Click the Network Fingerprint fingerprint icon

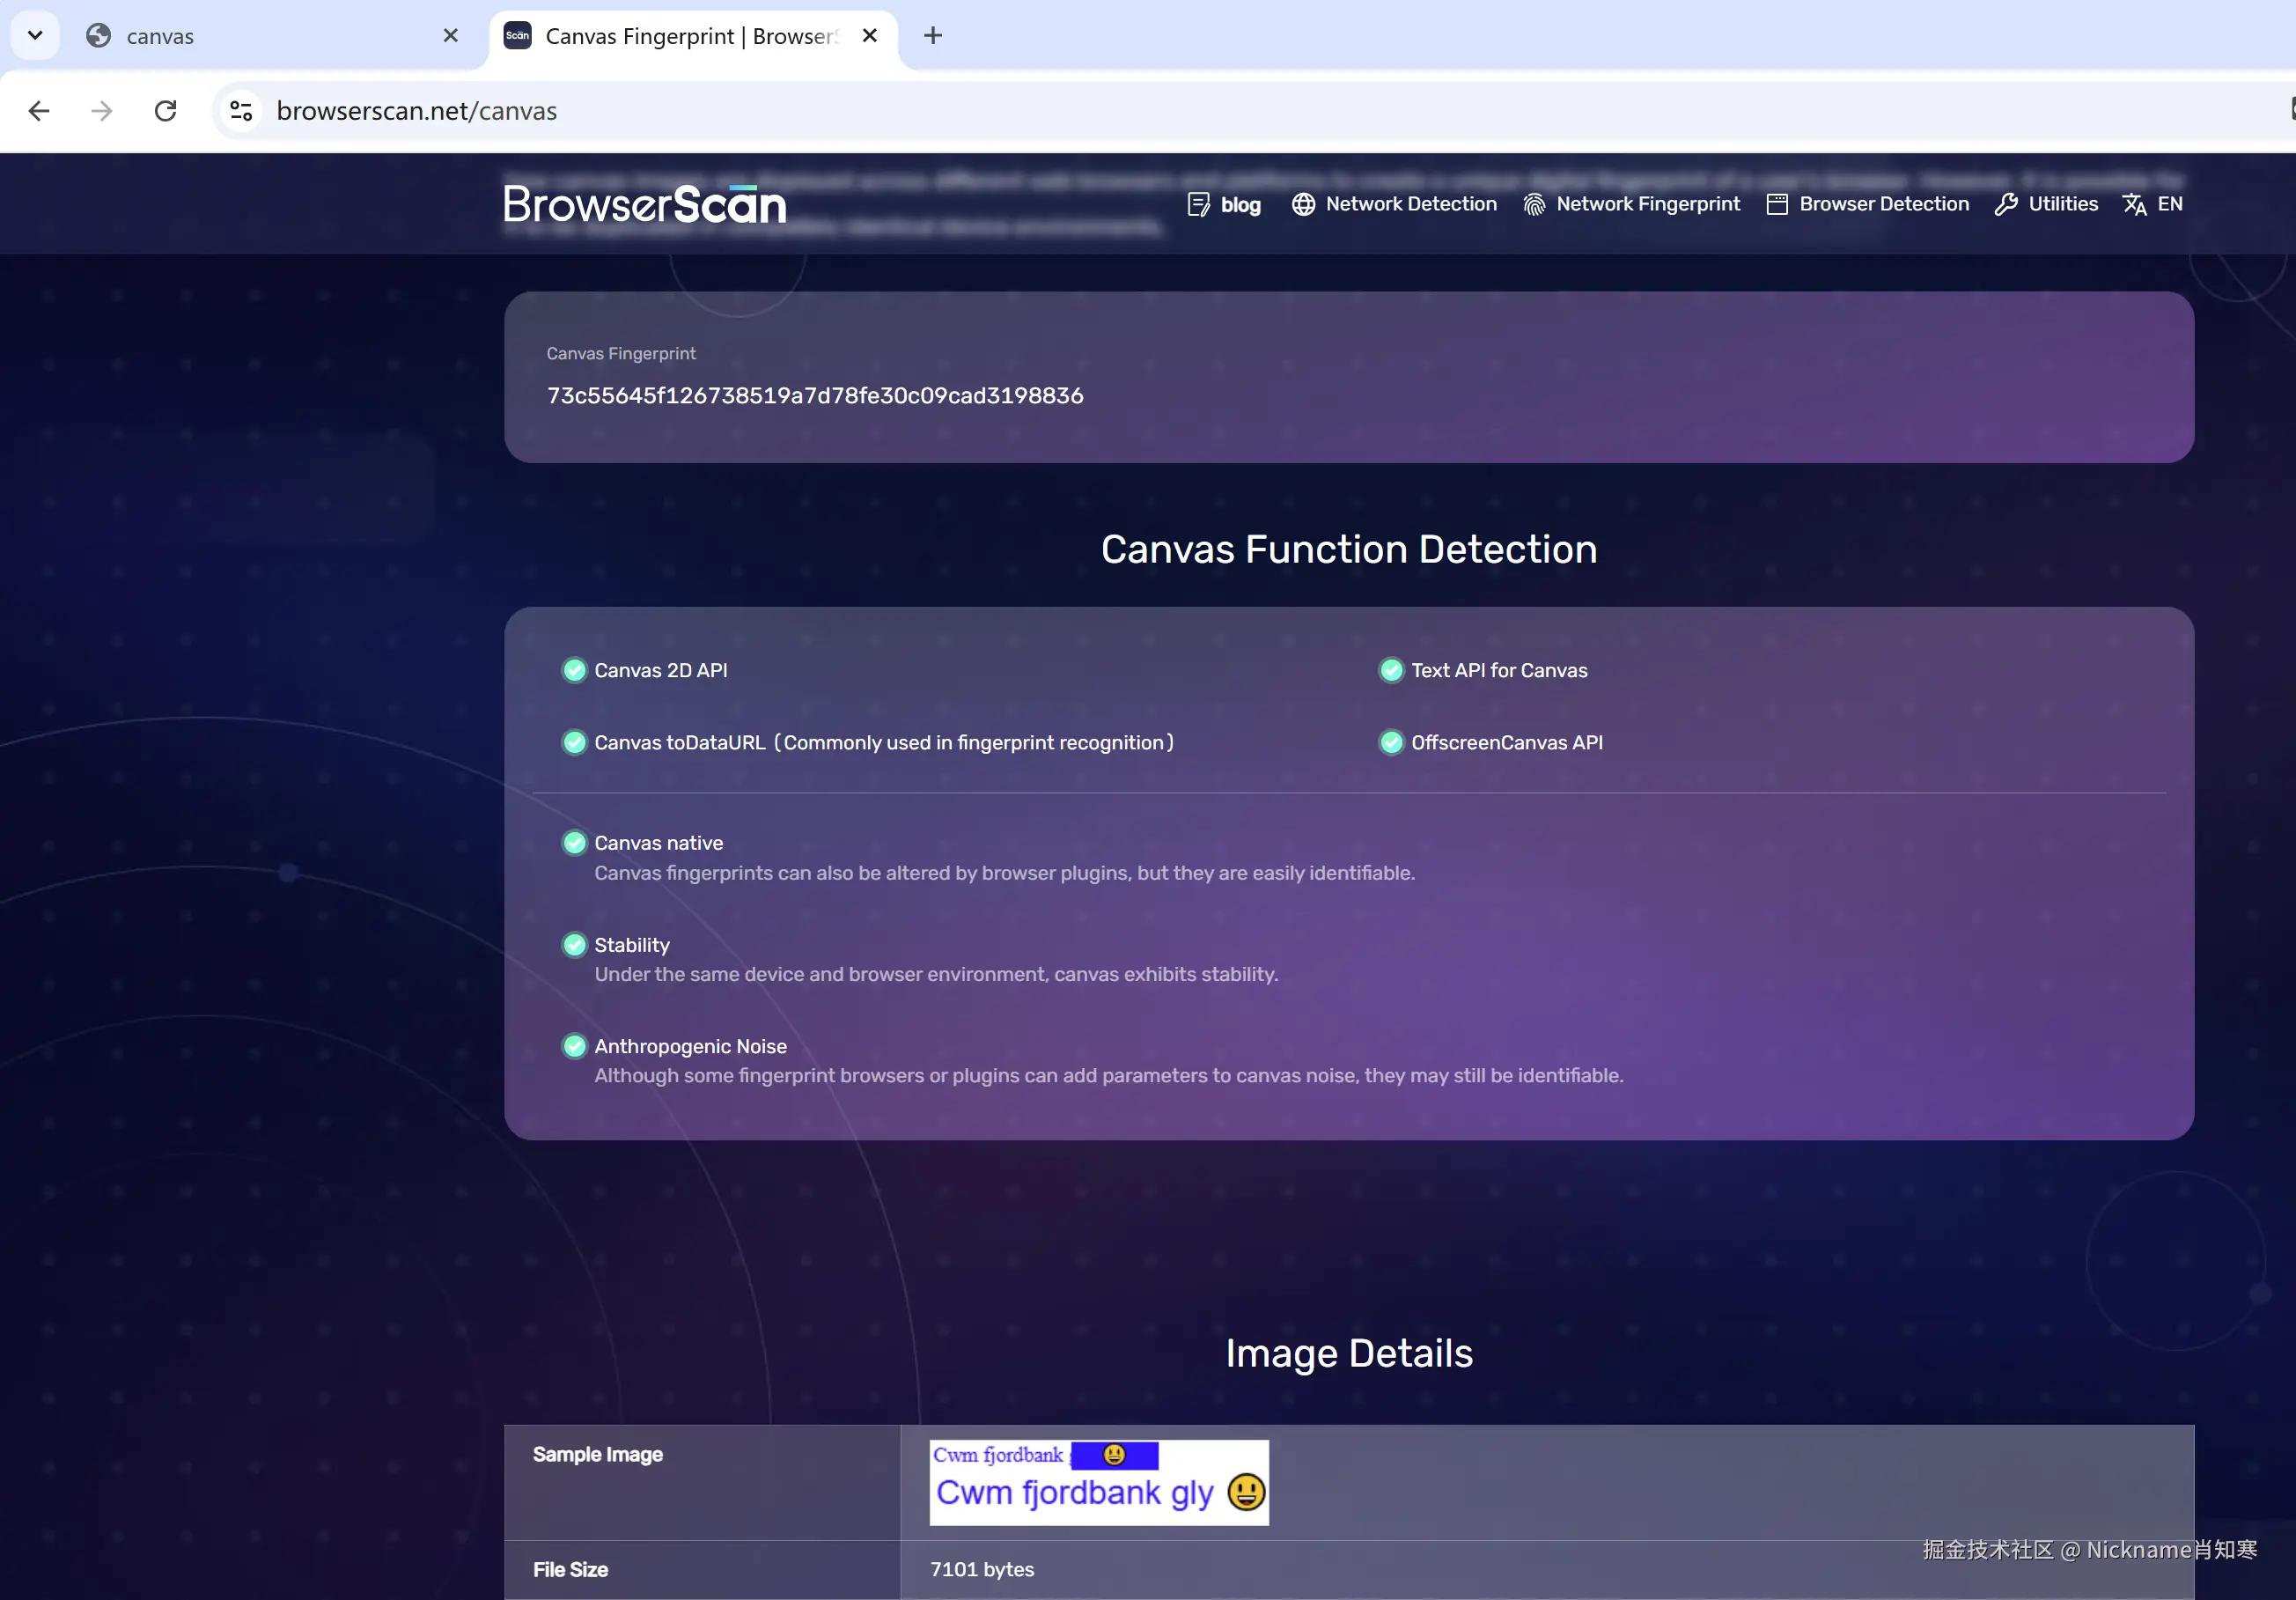1534,205
